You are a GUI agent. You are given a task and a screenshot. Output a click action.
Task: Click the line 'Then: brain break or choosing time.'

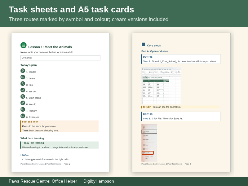pyautogui.click(x=41, y=131)
